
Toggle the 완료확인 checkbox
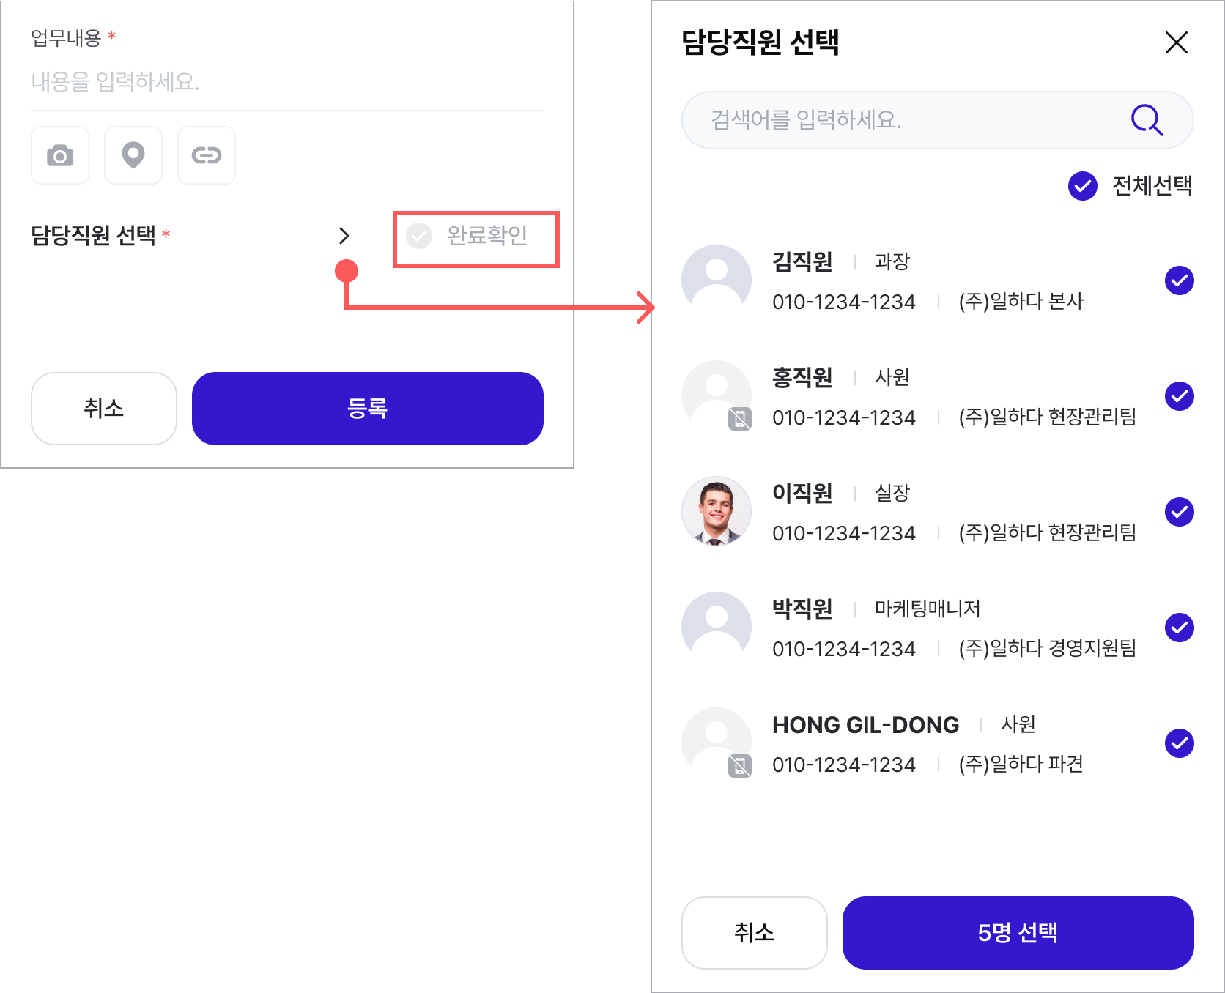(x=419, y=236)
